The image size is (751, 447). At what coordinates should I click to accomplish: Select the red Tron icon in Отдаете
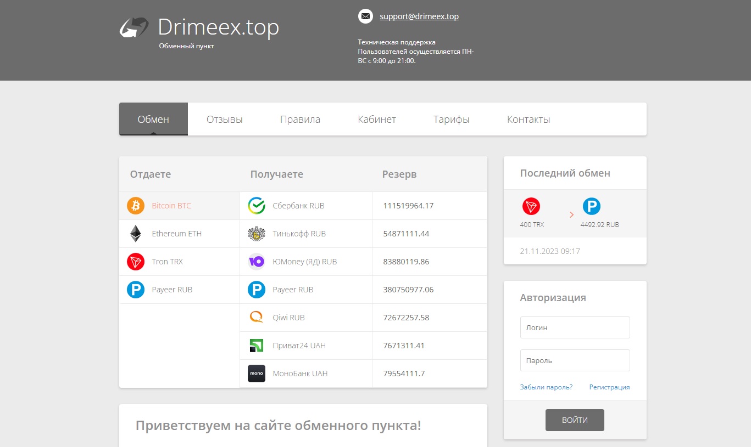tap(136, 262)
